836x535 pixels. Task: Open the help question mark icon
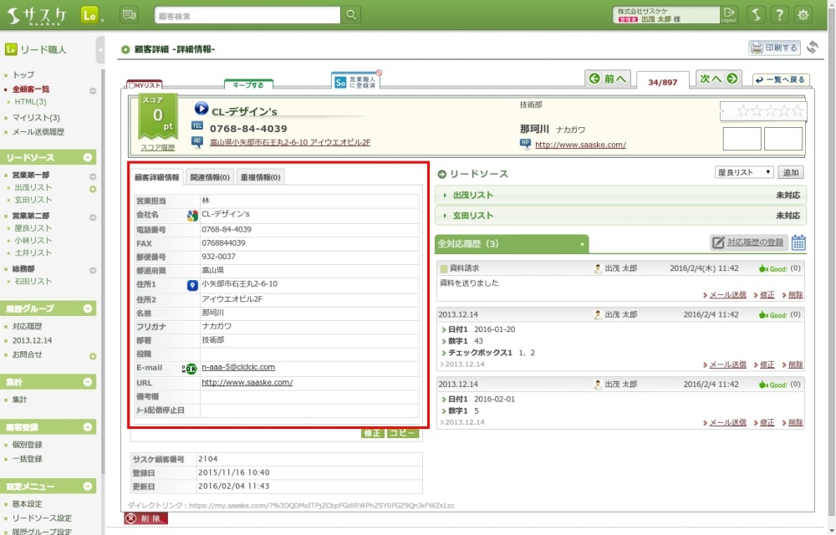click(779, 15)
